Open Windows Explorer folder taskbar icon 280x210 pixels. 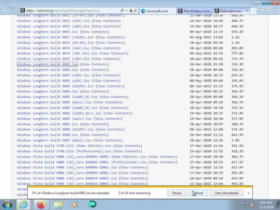58,205
